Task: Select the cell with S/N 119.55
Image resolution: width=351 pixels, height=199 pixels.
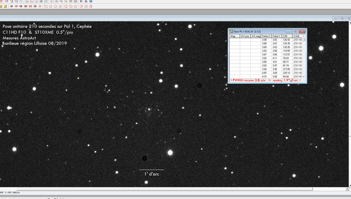Action: pyautogui.click(x=287, y=51)
